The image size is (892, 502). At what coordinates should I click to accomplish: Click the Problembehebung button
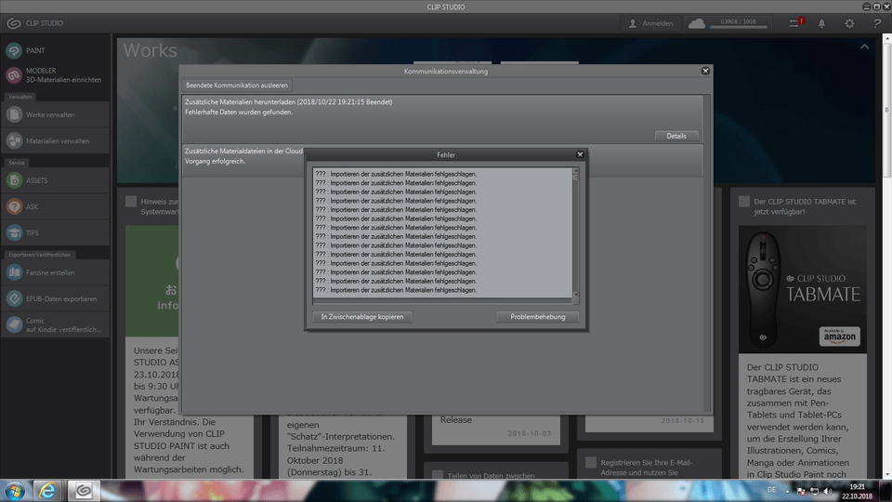pos(538,317)
